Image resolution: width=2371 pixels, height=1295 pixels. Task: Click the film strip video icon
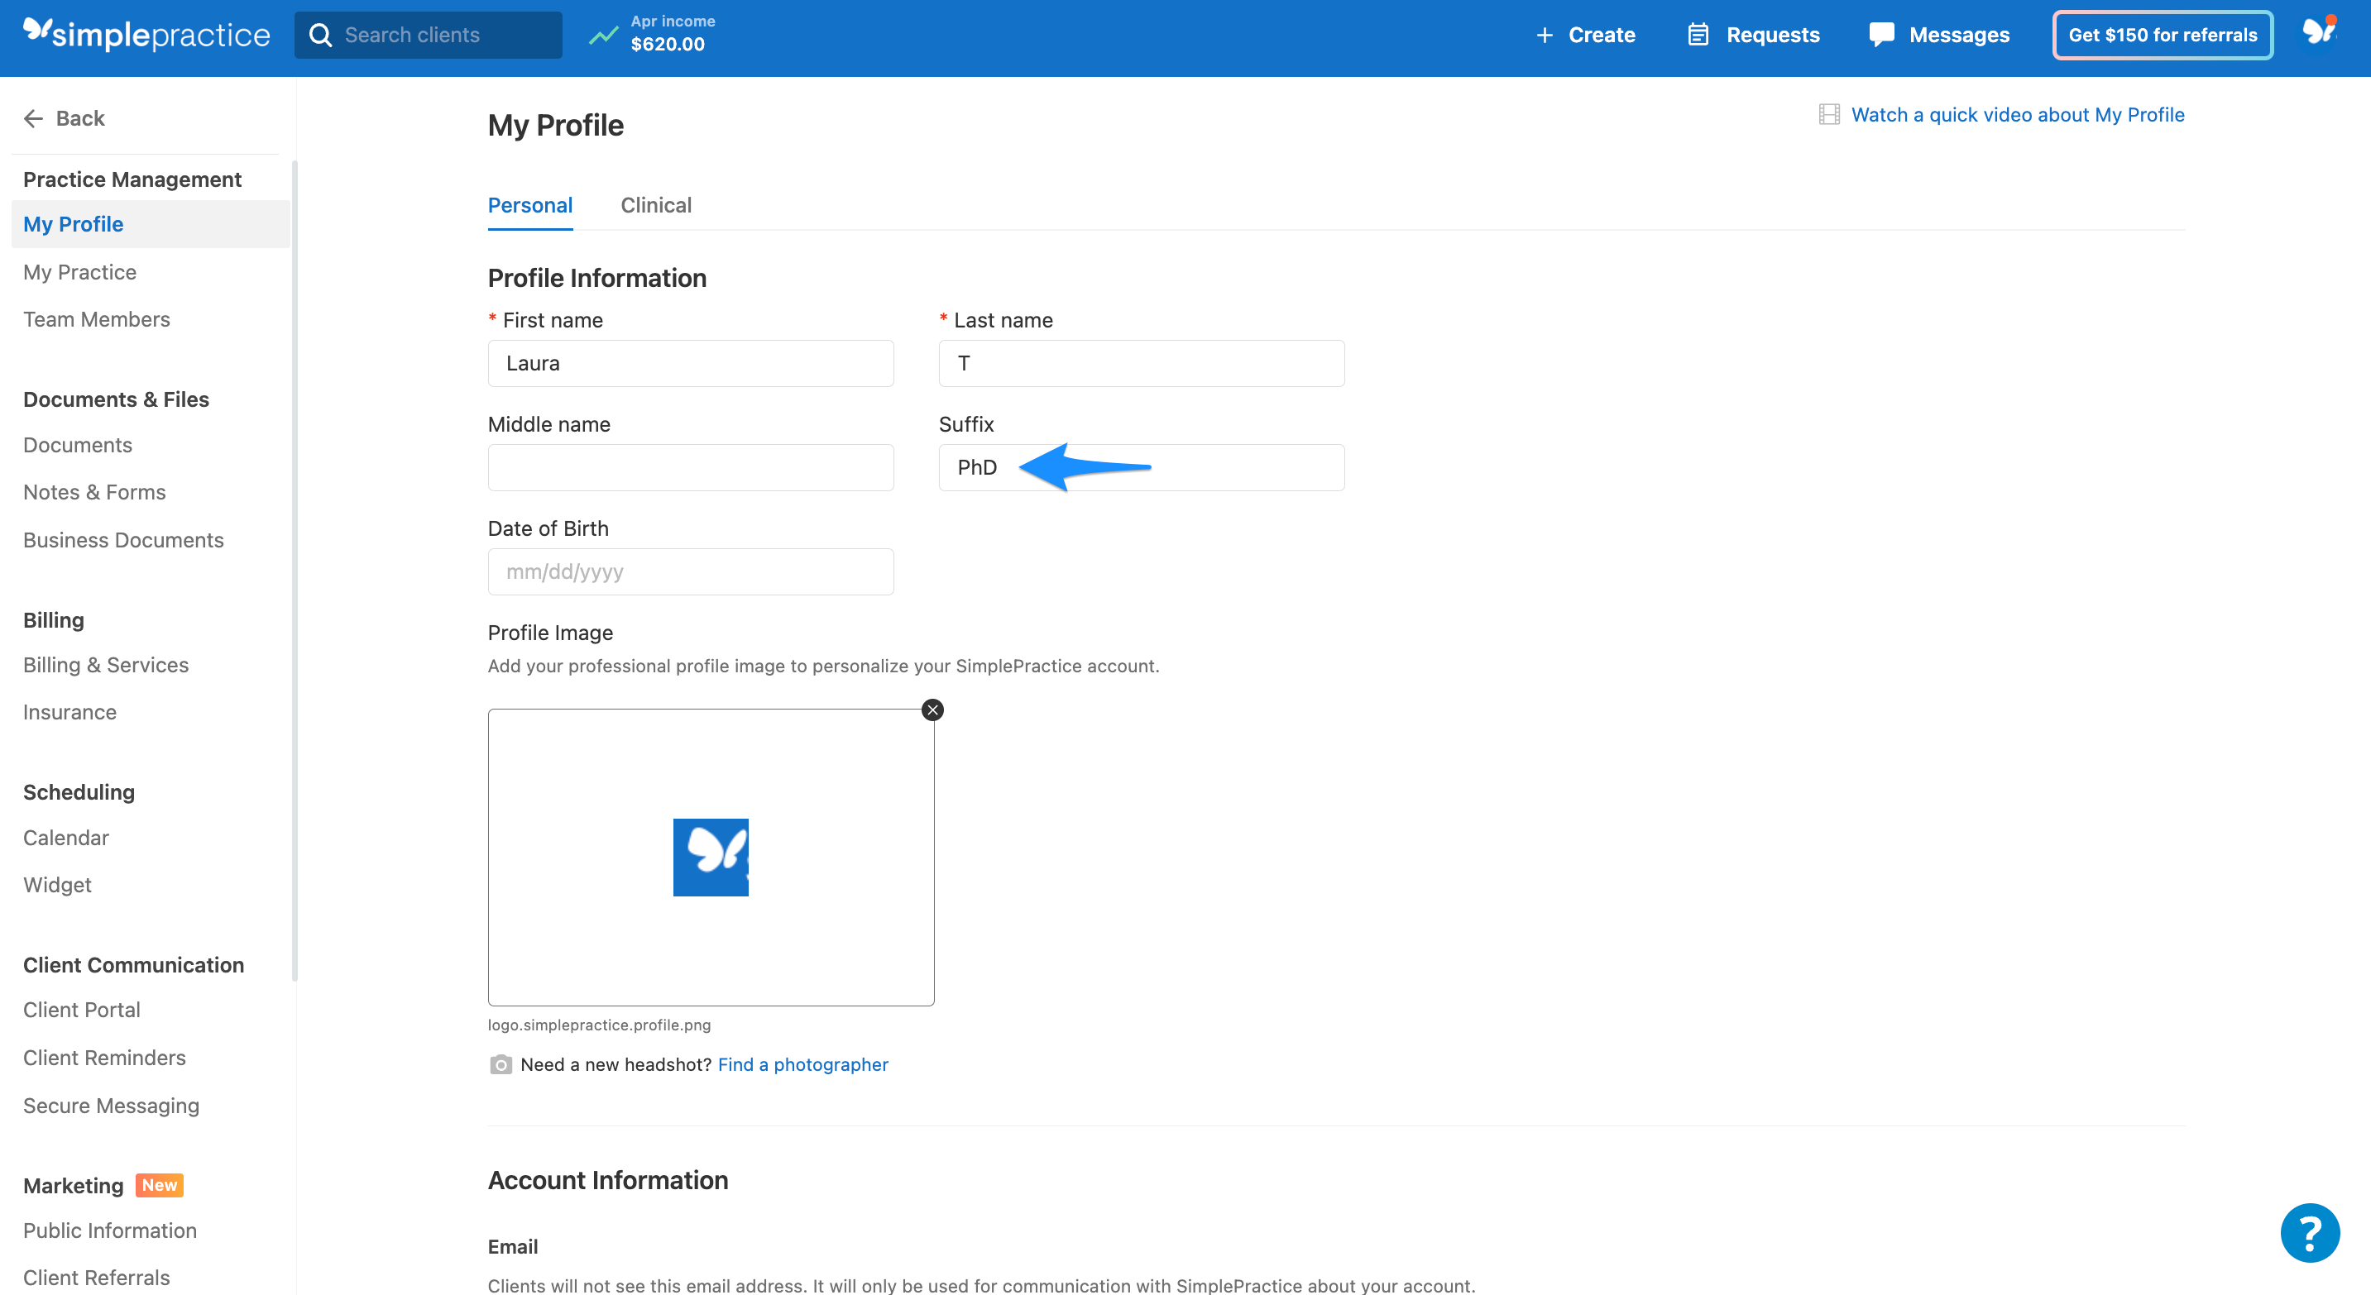coord(1829,114)
